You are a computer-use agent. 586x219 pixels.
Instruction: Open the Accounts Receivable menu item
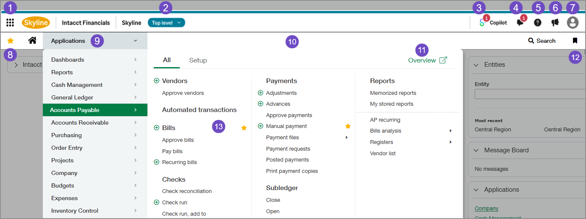coord(95,123)
